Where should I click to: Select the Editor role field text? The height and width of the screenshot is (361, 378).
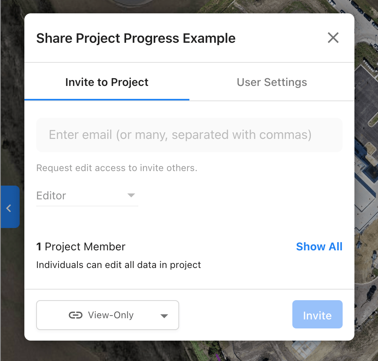[x=51, y=196]
